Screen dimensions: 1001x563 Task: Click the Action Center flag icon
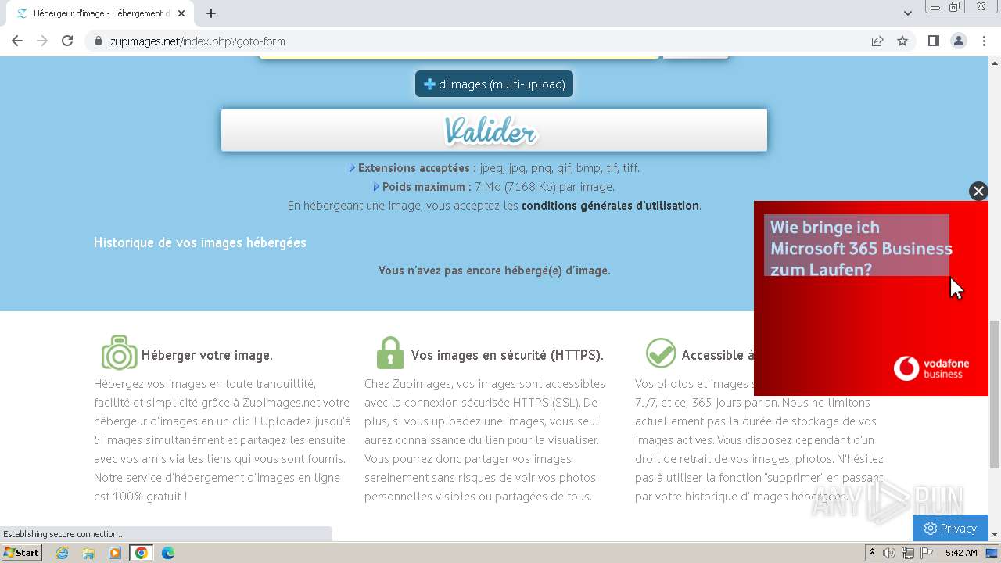[x=926, y=553]
